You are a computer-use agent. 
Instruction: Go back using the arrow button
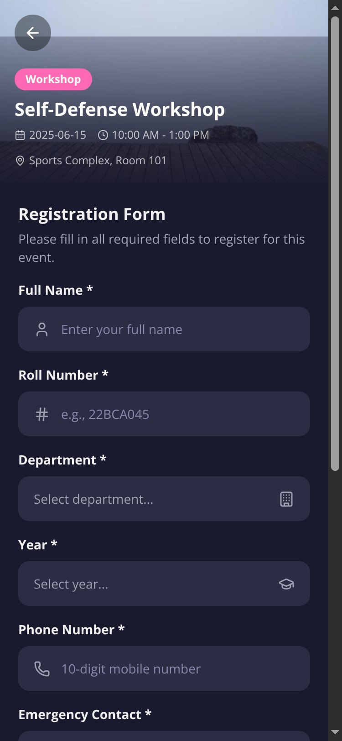[x=33, y=33]
